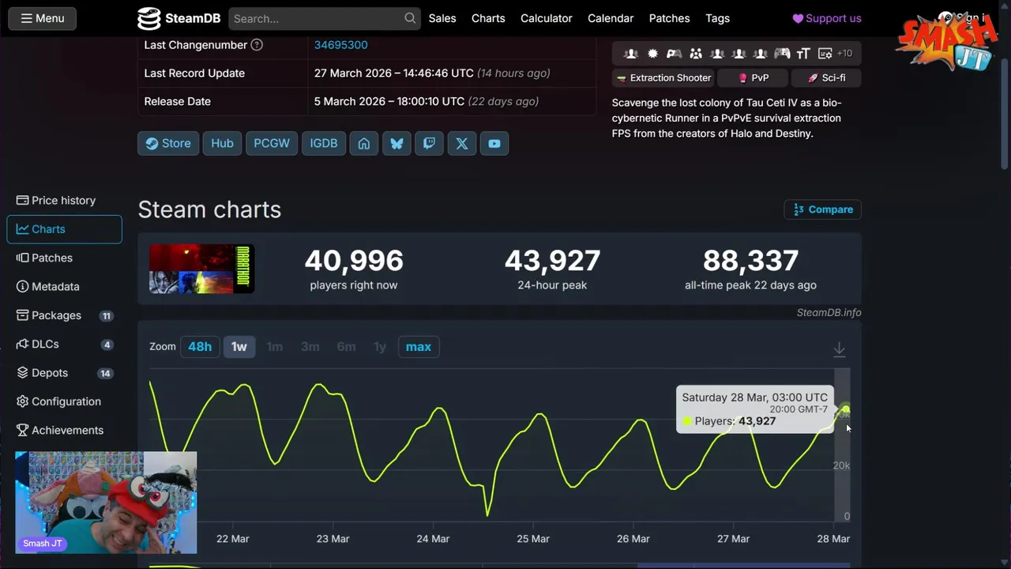Screen dimensions: 1011x569
Task: Click the Twitch icon button
Action: point(429,143)
